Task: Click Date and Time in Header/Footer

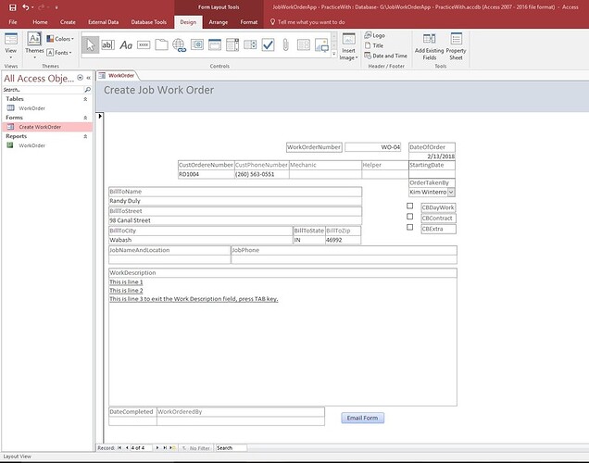Action: [x=389, y=56]
